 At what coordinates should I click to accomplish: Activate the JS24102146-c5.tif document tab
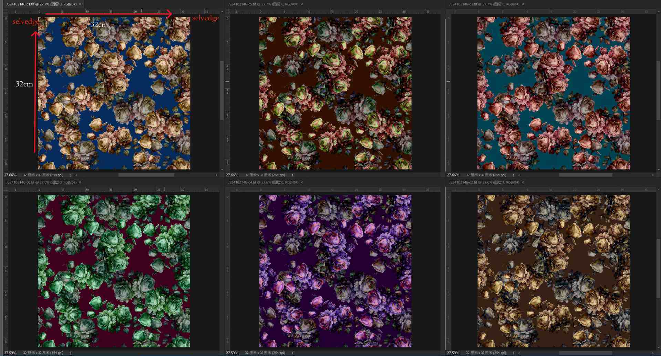[x=263, y=4]
